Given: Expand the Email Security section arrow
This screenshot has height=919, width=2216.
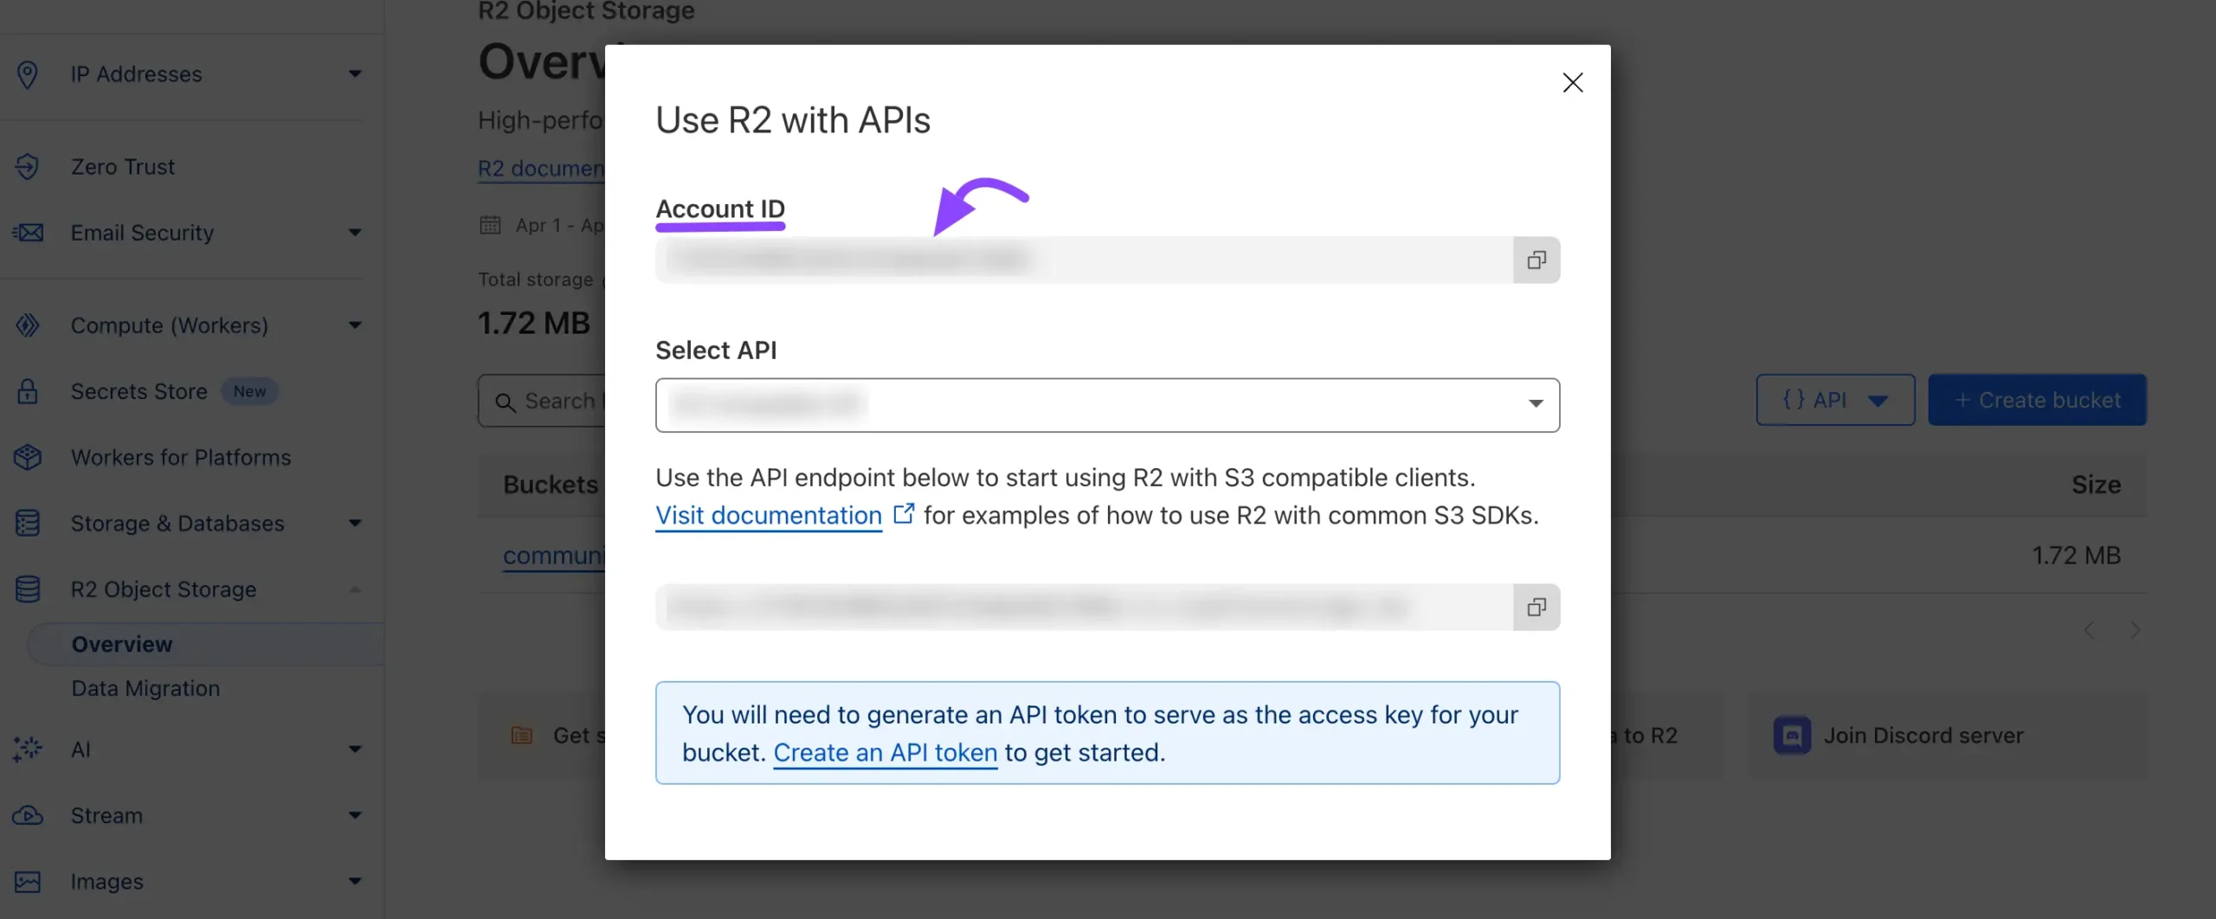Looking at the screenshot, I should click(355, 233).
